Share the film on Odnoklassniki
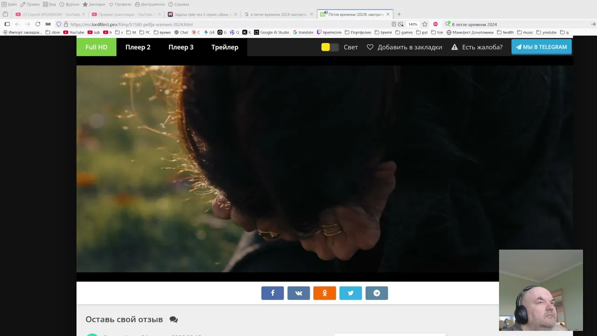The height and width of the screenshot is (336, 597). coord(325,293)
